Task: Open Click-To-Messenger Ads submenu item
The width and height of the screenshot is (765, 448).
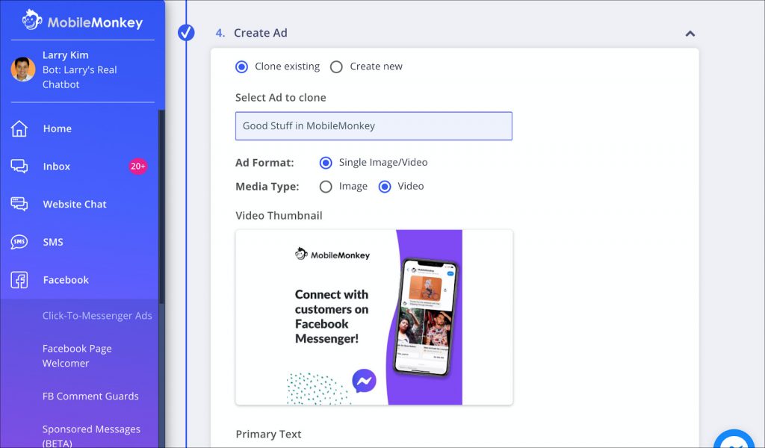Action: (97, 315)
